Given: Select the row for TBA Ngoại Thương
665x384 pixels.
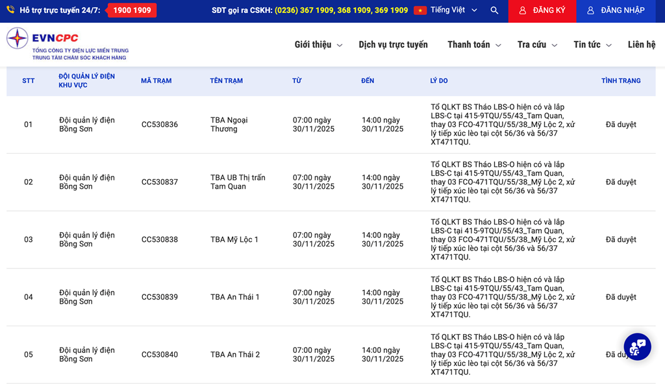Looking at the screenshot, I should 229,125.
